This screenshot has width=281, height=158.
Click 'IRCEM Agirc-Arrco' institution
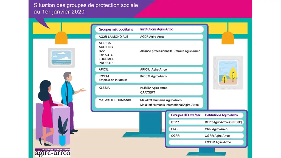(153, 76)
